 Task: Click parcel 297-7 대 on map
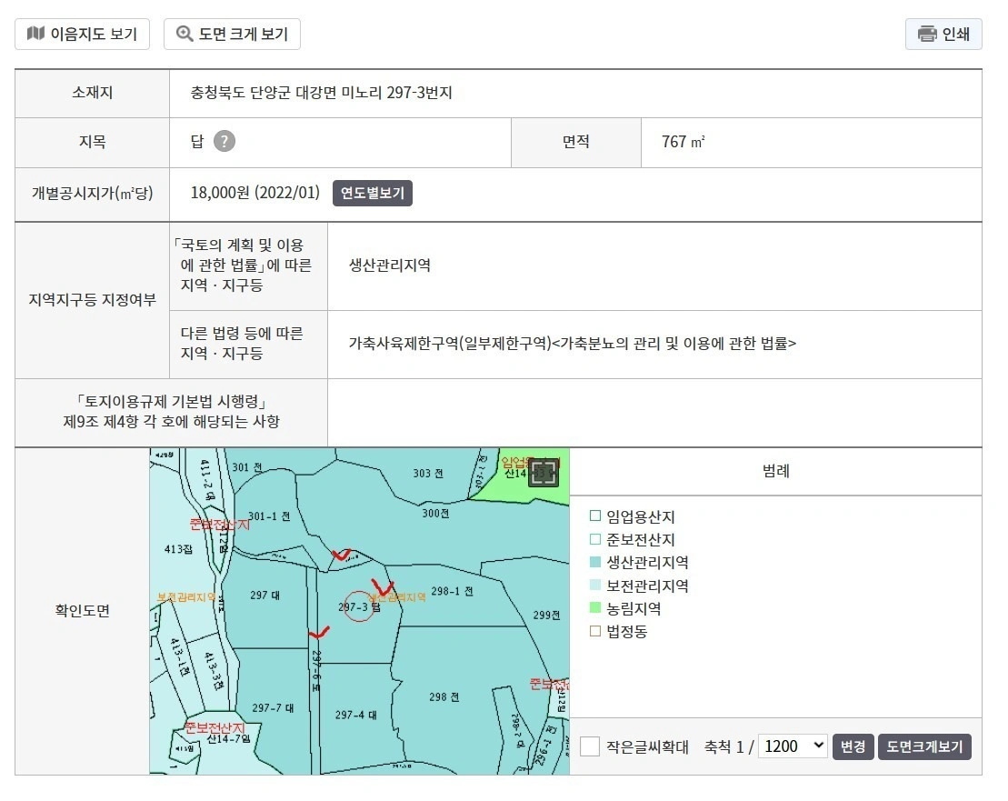point(274,707)
